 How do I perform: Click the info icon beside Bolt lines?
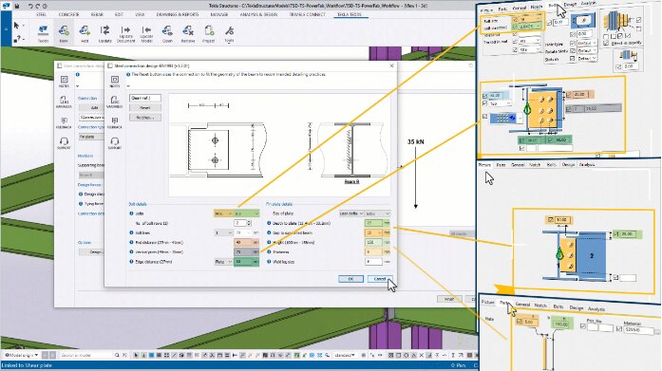click(x=131, y=232)
